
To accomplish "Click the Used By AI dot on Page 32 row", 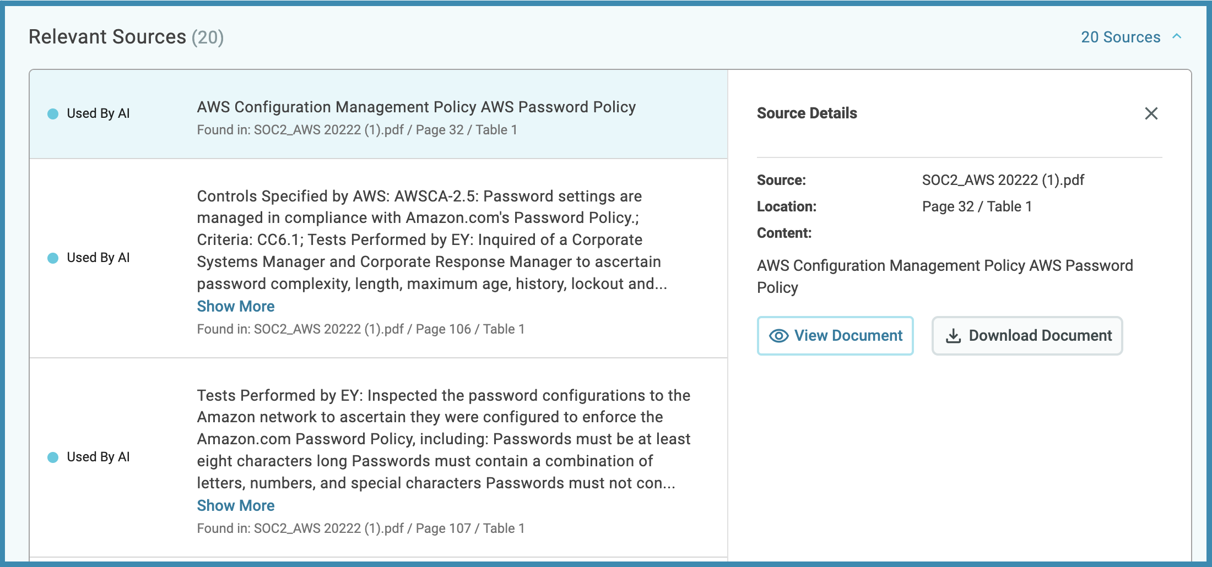I will (x=53, y=114).
